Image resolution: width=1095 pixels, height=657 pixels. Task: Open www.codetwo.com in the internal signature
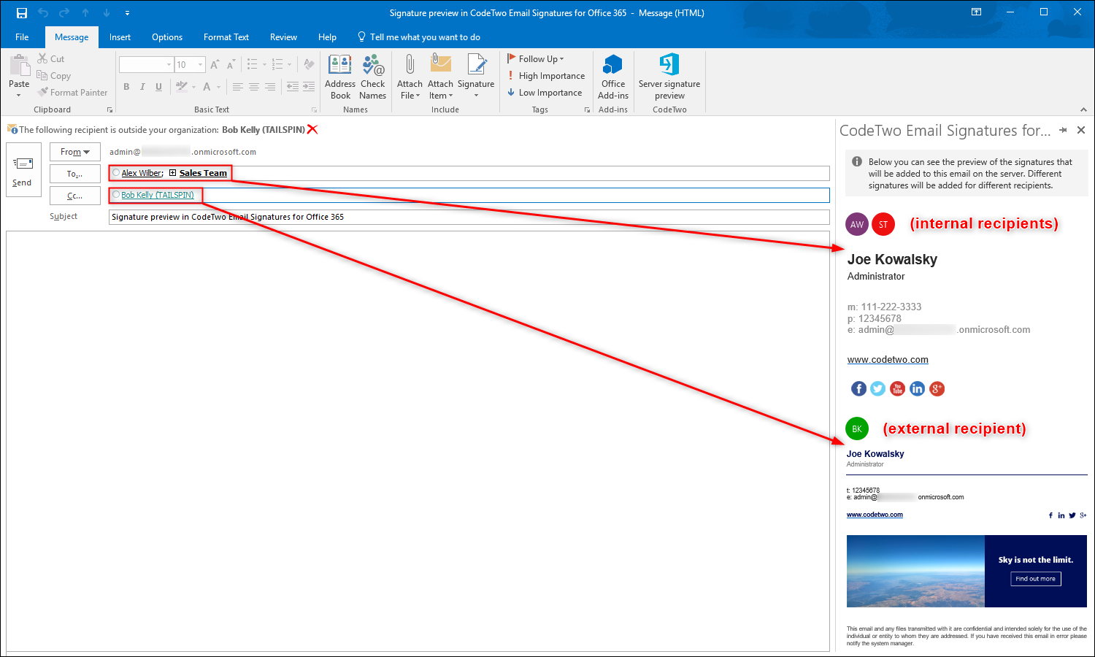pos(888,359)
